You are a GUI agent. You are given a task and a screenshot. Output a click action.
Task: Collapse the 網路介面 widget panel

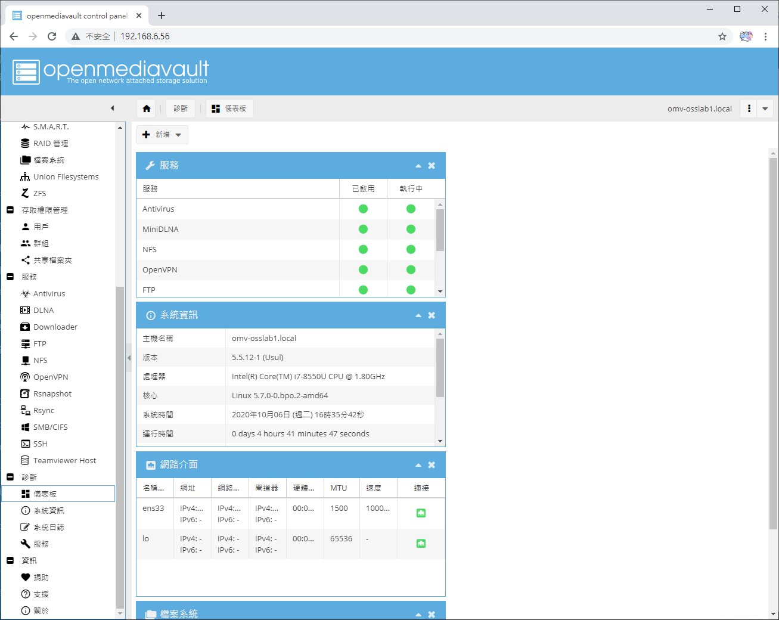418,465
